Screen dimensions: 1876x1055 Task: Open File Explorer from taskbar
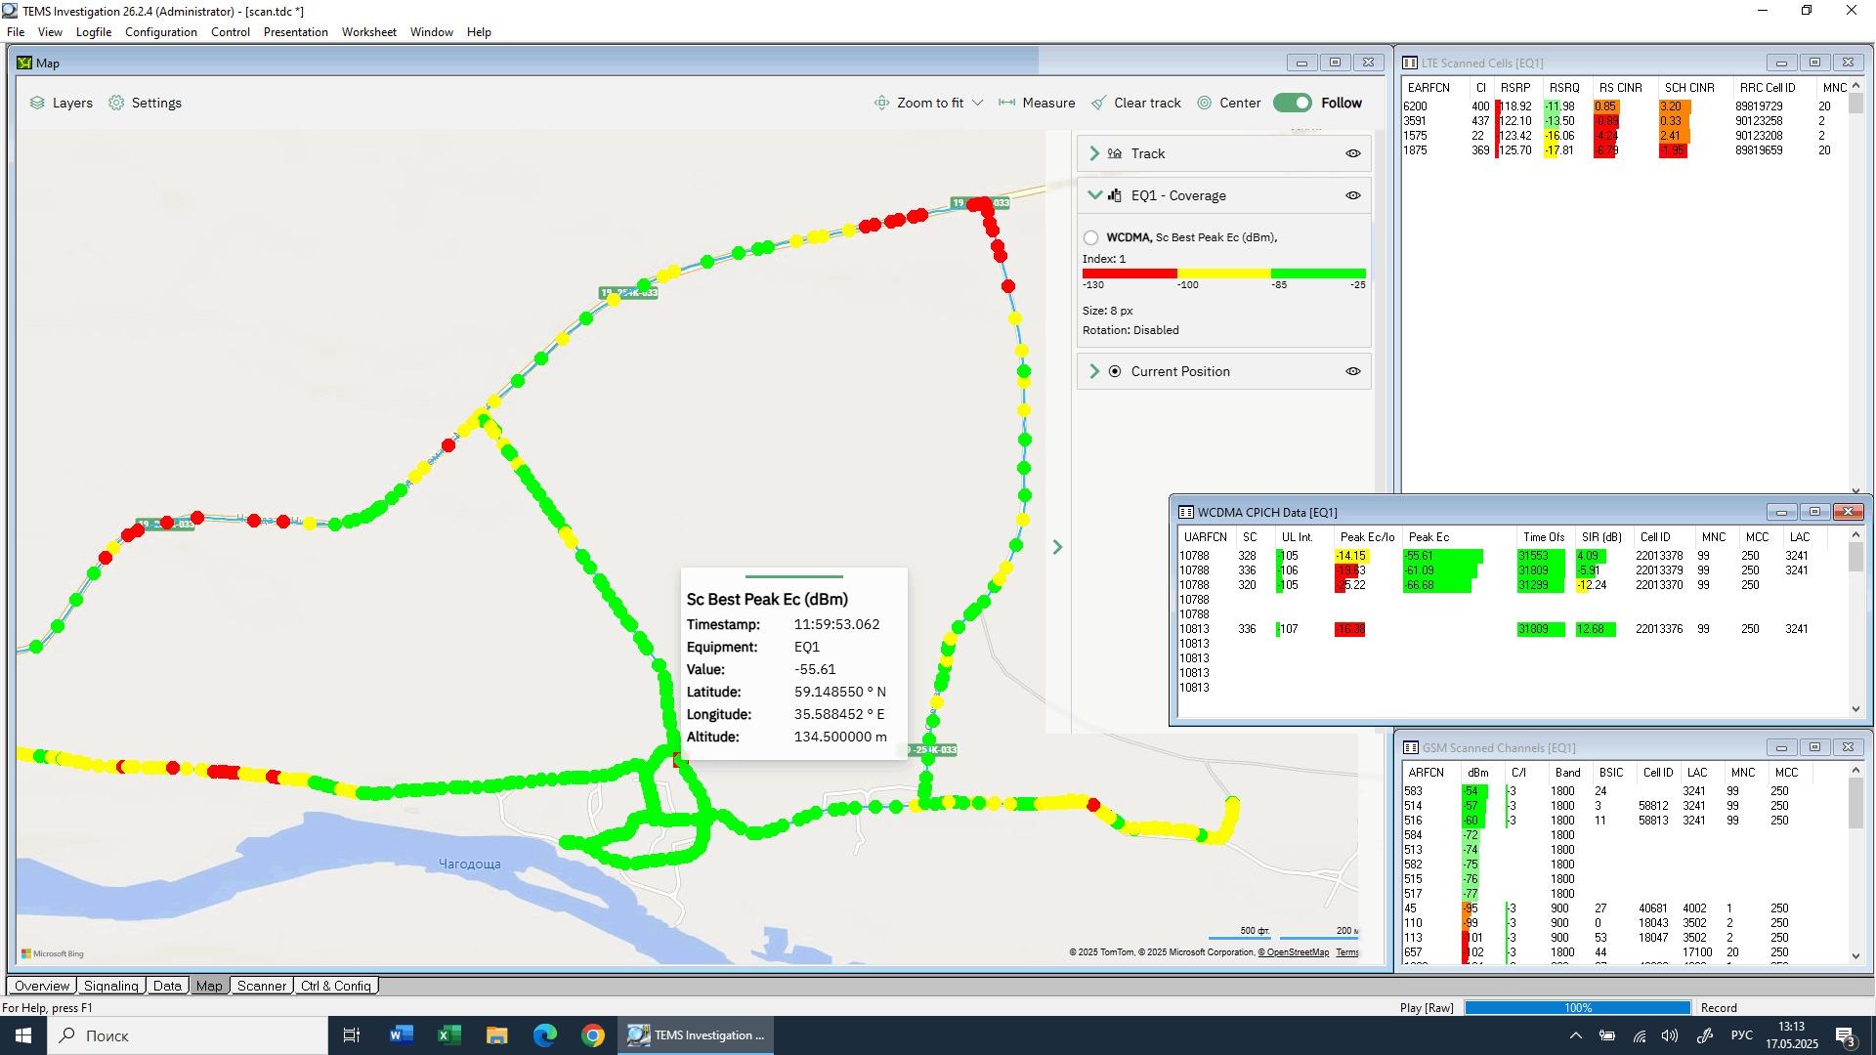click(496, 1035)
